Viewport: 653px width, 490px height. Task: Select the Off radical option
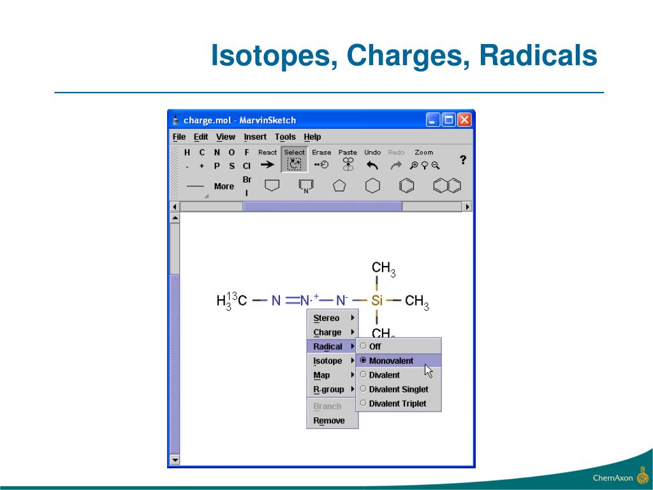(x=399, y=346)
